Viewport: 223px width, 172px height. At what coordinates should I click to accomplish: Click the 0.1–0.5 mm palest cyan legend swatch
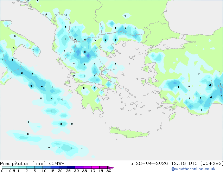[x=6, y=167]
